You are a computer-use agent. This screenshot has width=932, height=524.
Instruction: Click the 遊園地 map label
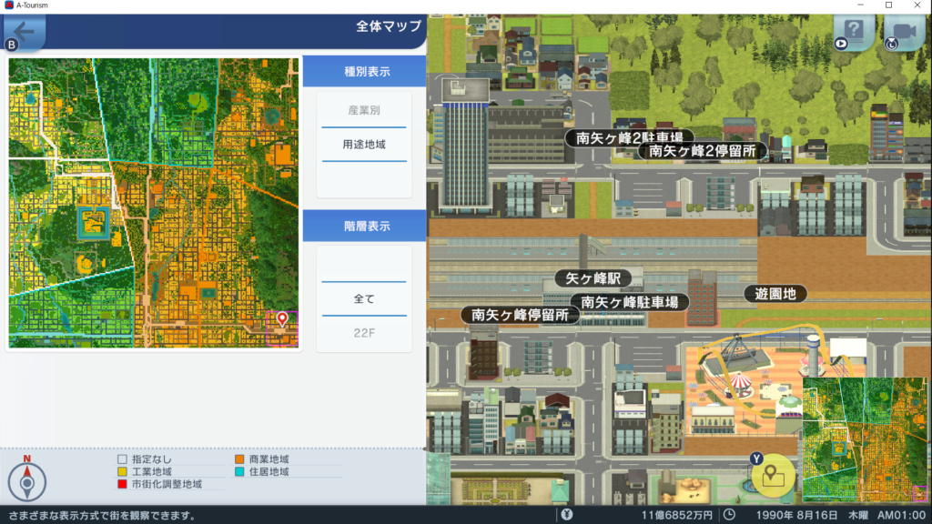click(775, 294)
